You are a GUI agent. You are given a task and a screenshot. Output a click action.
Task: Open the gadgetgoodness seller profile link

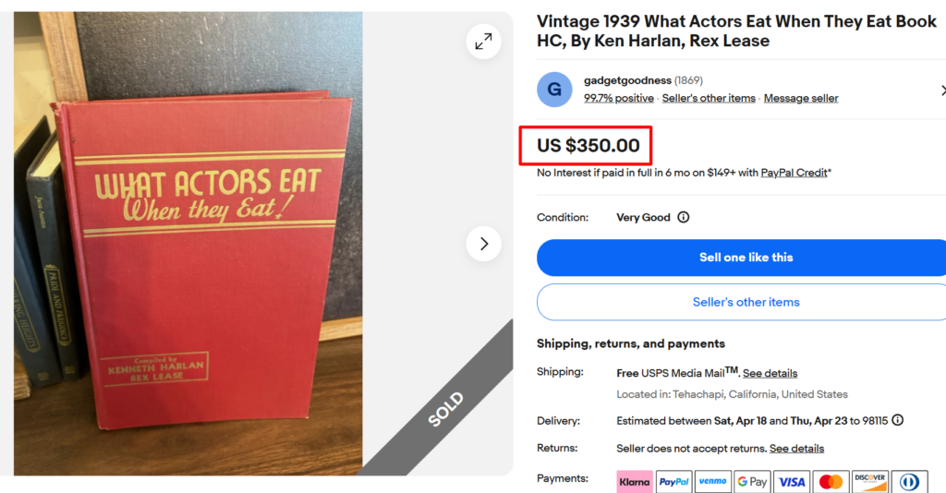pyautogui.click(x=627, y=80)
